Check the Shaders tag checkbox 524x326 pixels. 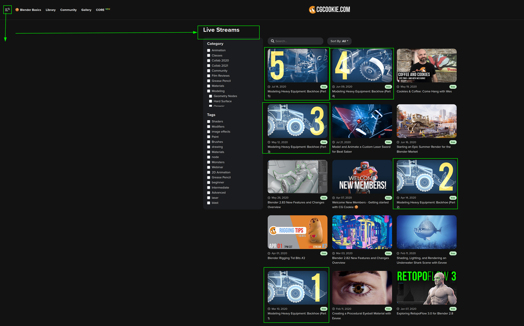[x=209, y=121]
